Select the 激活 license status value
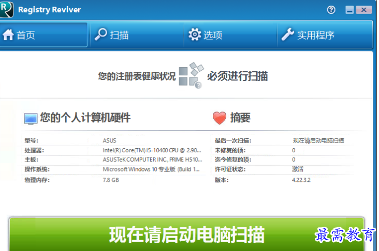This screenshot has width=379, height=251. pyautogui.click(x=298, y=169)
